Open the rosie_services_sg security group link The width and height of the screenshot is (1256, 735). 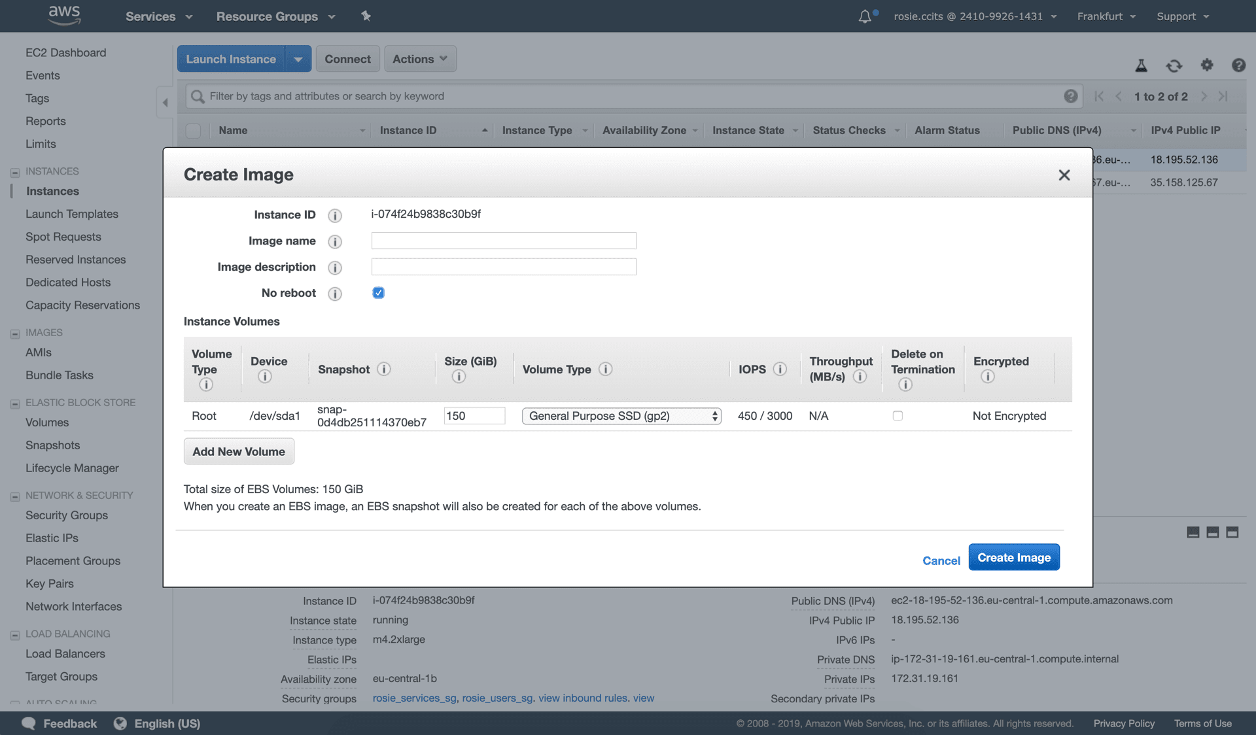point(414,698)
